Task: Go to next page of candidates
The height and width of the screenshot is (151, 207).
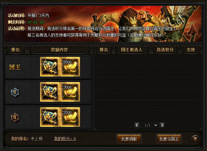Action: [x=162, y=125]
